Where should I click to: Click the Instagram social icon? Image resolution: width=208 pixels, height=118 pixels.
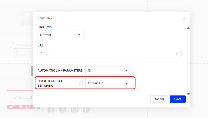pyautogui.click(x=74, y=109)
